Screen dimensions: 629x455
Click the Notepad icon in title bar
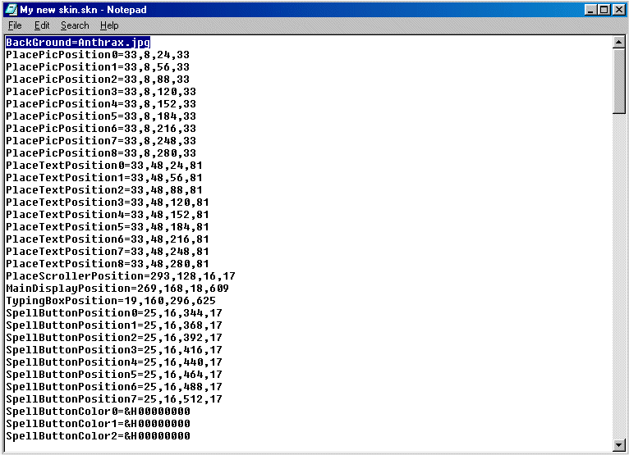click(x=11, y=9)
